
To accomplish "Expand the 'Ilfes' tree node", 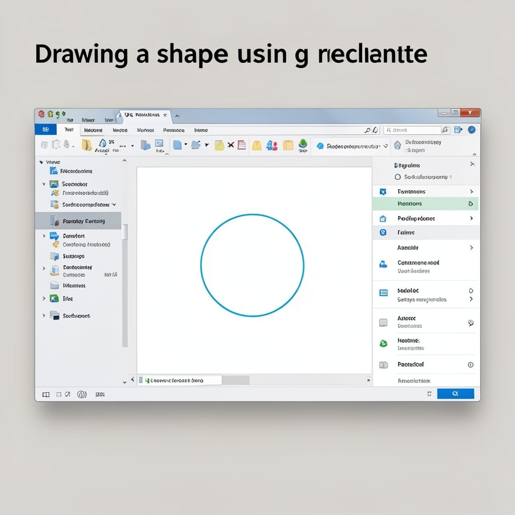I will pyautogui.click(x=44, y=299).
